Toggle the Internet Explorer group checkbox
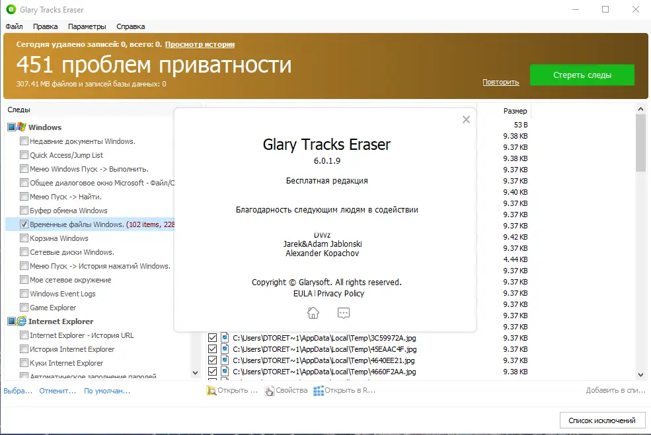The height and width of the screenshot is (435, 651). coord(12,321)
